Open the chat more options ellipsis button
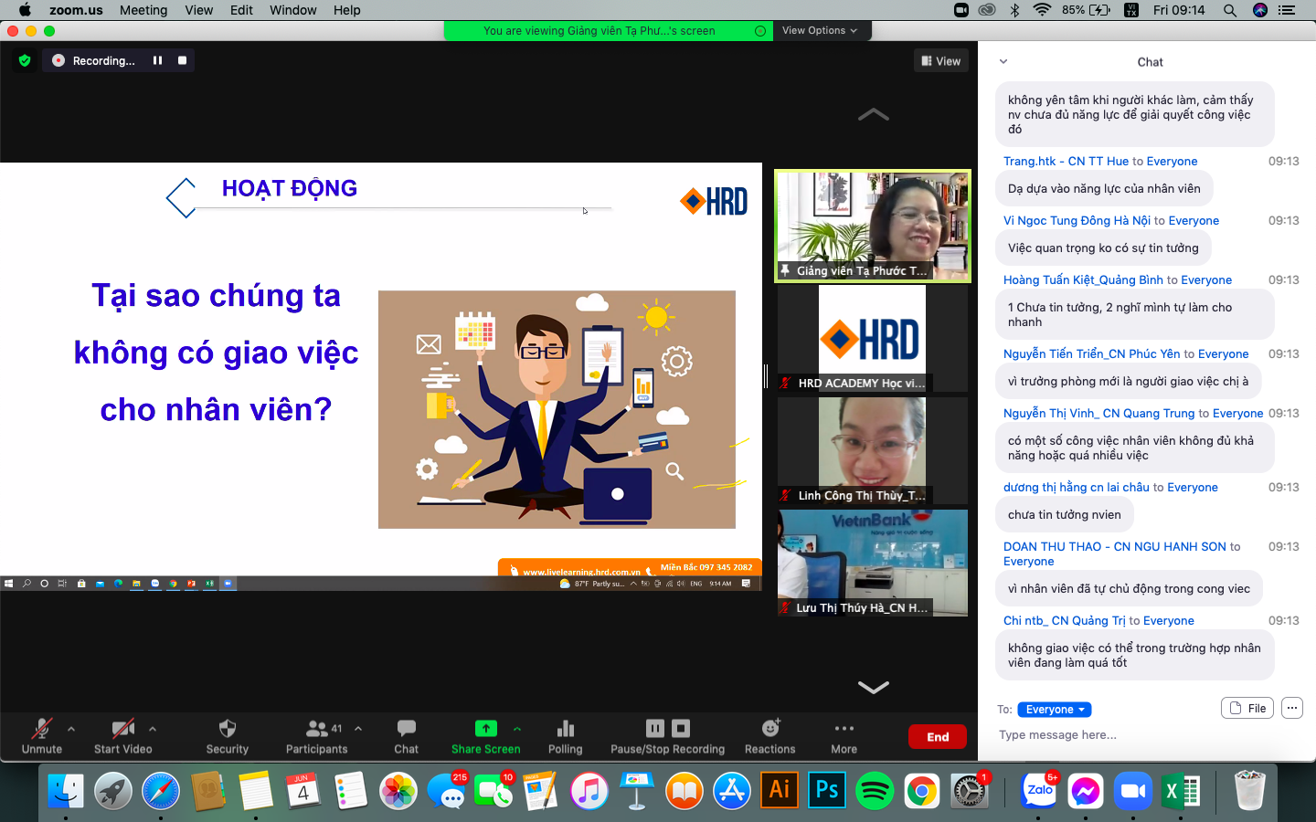Screen dimensions: 1316x822 pos(1291,708)
